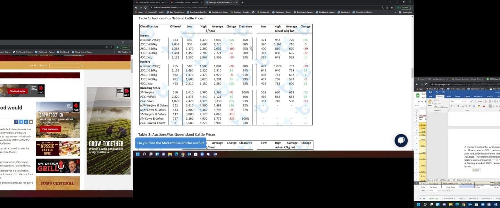Switch to the New Report Eastern States Daily tab
The image size is (500, 208).
151,2
